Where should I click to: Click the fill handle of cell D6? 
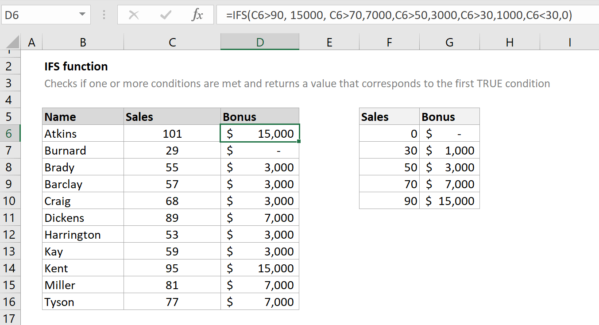300,142
